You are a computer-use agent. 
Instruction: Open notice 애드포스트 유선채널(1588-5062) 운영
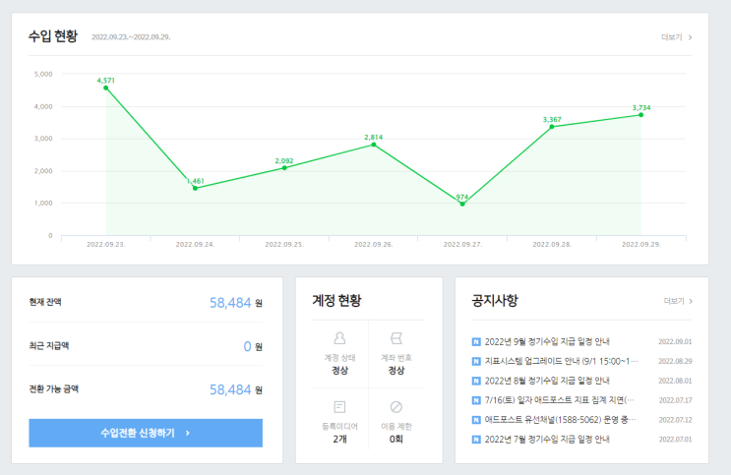pos(561,420)
